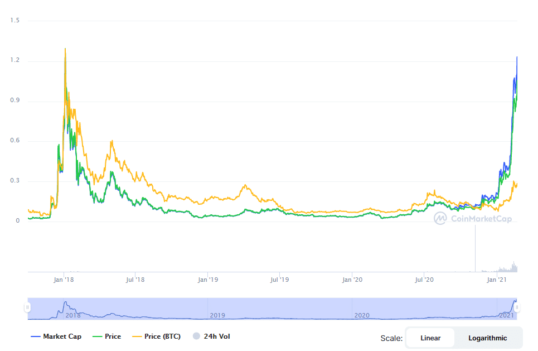Select 2018 in the range navigator
Image resolution: width=538 pixels, height=351 pixels.
tap(73, 315)
